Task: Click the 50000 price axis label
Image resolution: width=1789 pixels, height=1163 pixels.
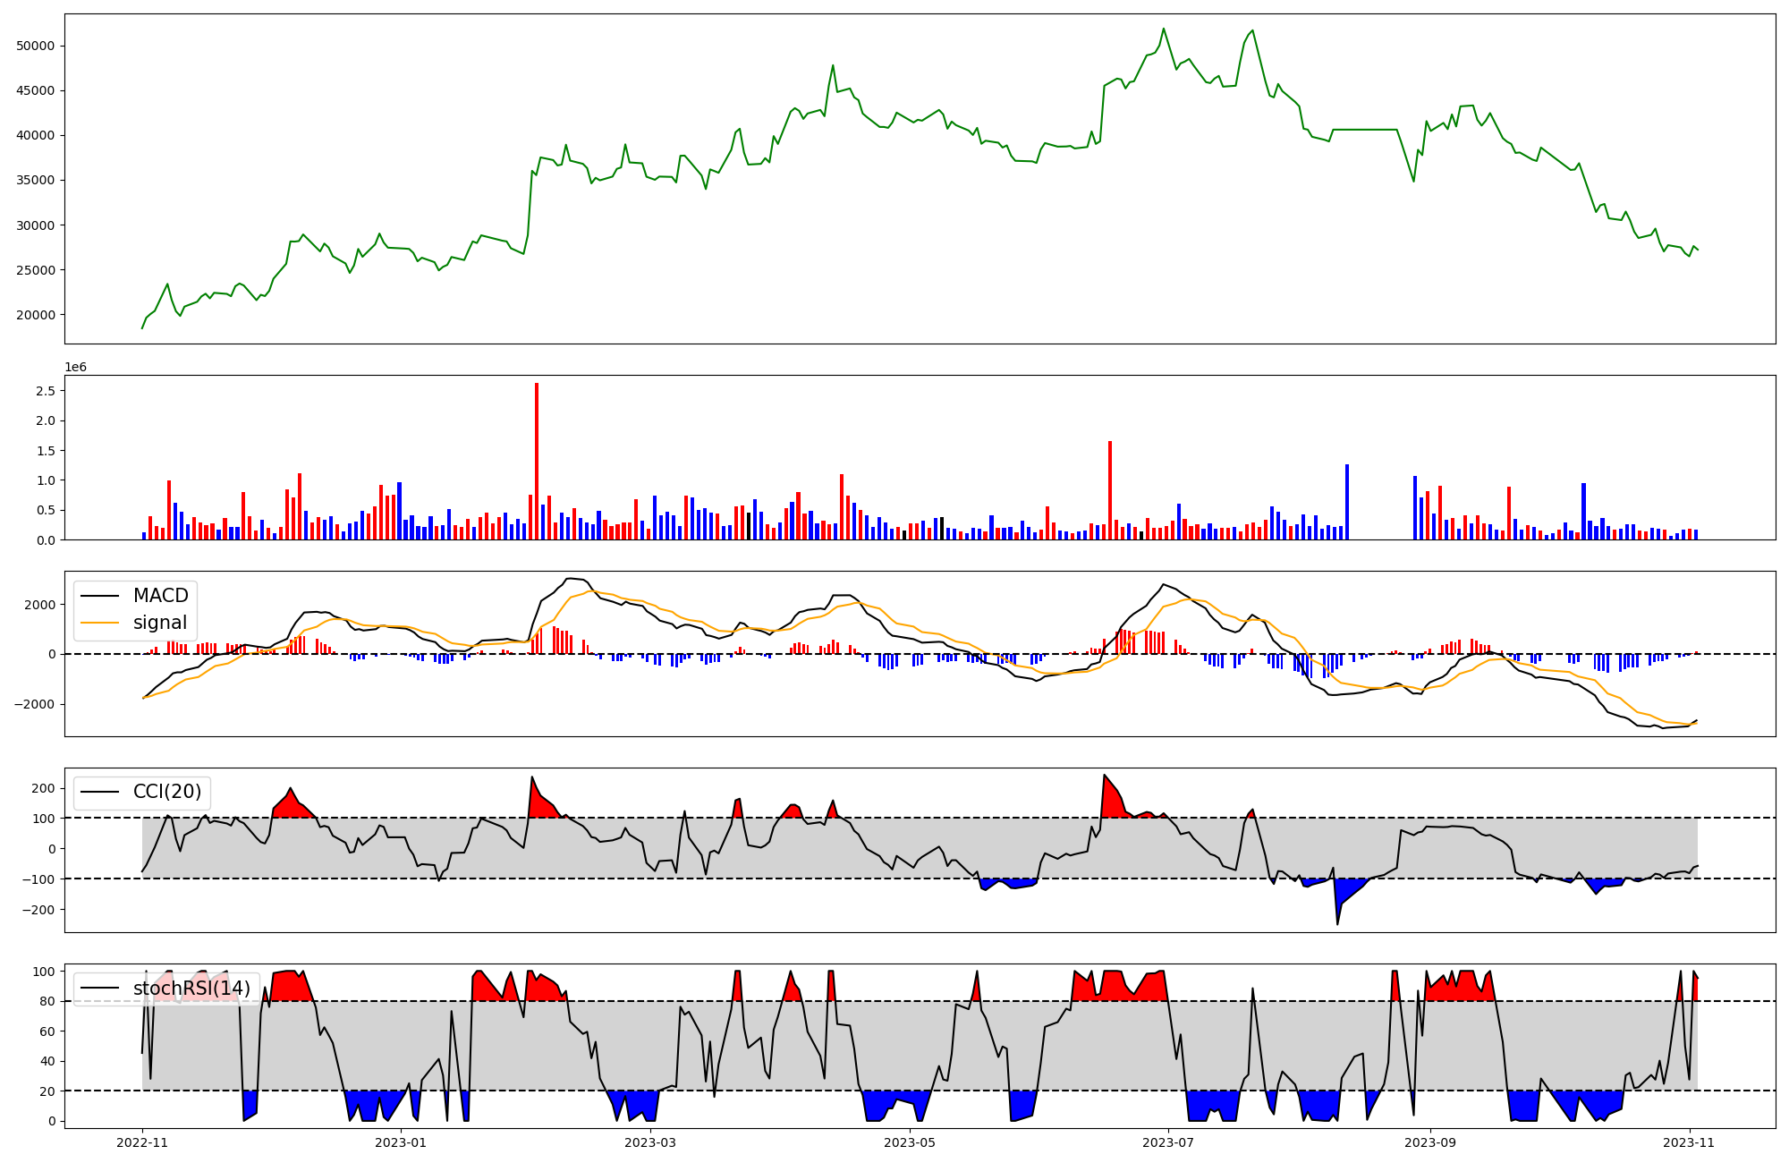Action: (x=36, y=46)
